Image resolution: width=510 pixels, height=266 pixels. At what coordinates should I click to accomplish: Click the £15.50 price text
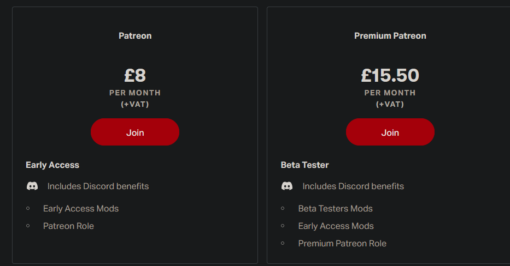[390, 75]
